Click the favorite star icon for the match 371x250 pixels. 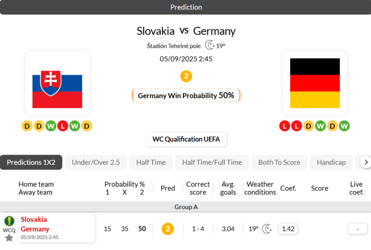(9, 238)
